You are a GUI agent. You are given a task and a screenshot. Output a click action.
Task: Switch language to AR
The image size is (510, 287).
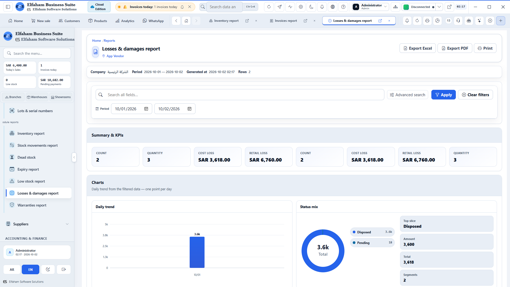[x=12, y=269]
